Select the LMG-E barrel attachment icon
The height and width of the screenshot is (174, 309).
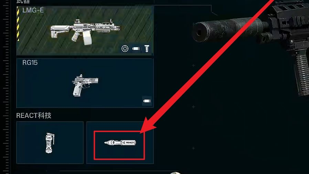pyautogui.click(x=136, y=49)
